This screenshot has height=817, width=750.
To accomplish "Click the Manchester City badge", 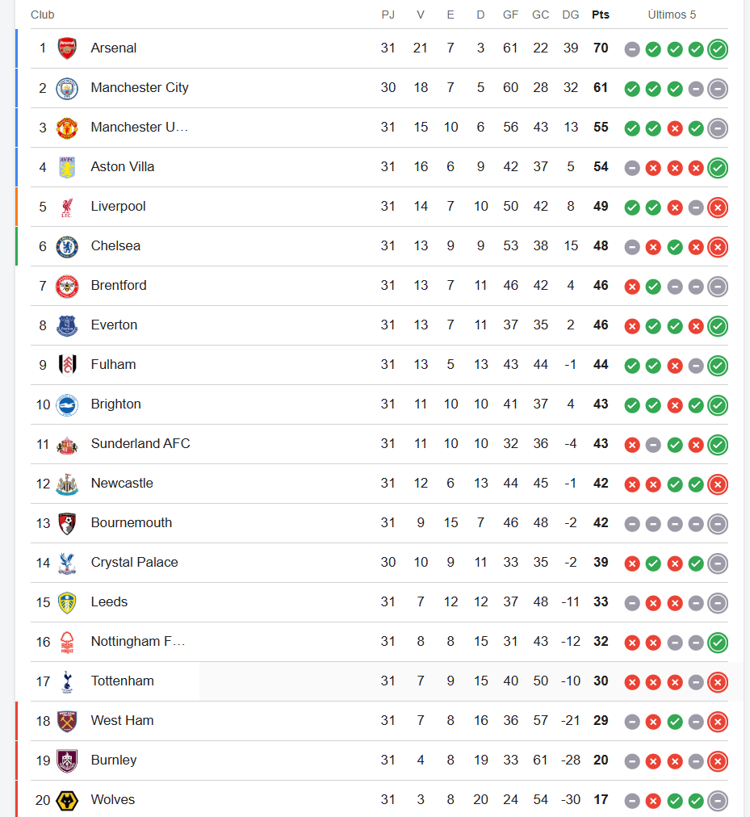I will pos(67,88).
